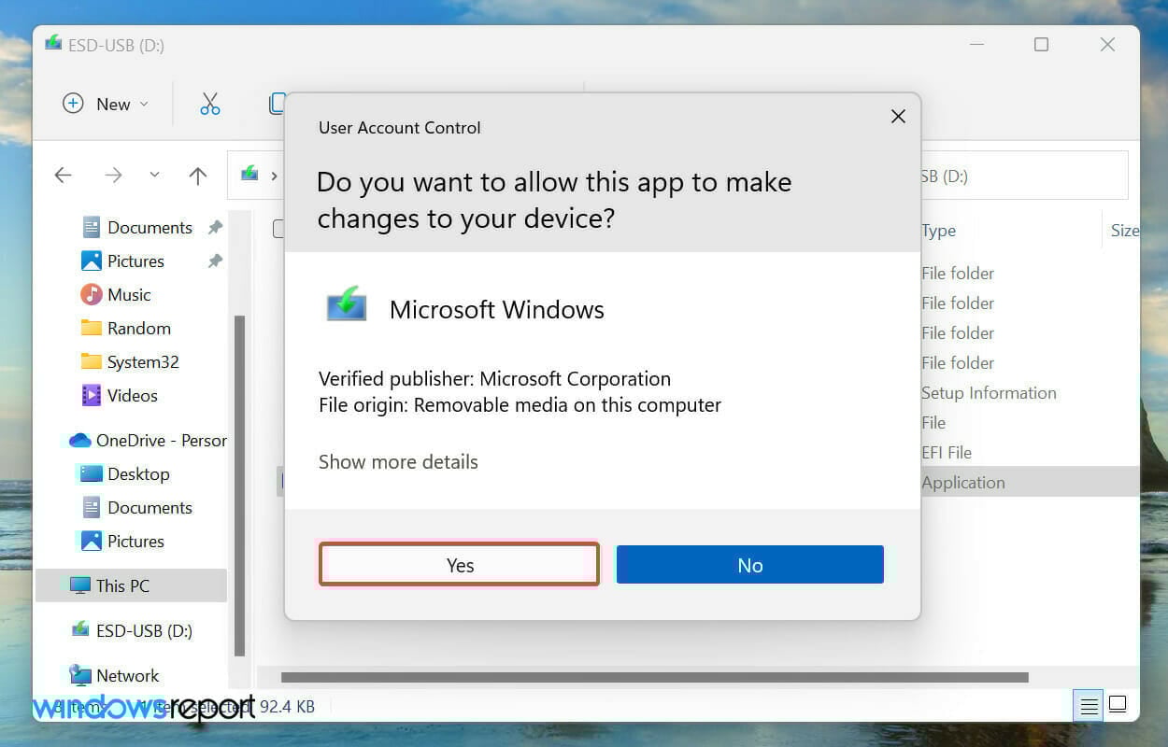This screenshot has width=1168, height=747.
Task: Switch to large thumbnails view icon
Action: pos(1118,705)
